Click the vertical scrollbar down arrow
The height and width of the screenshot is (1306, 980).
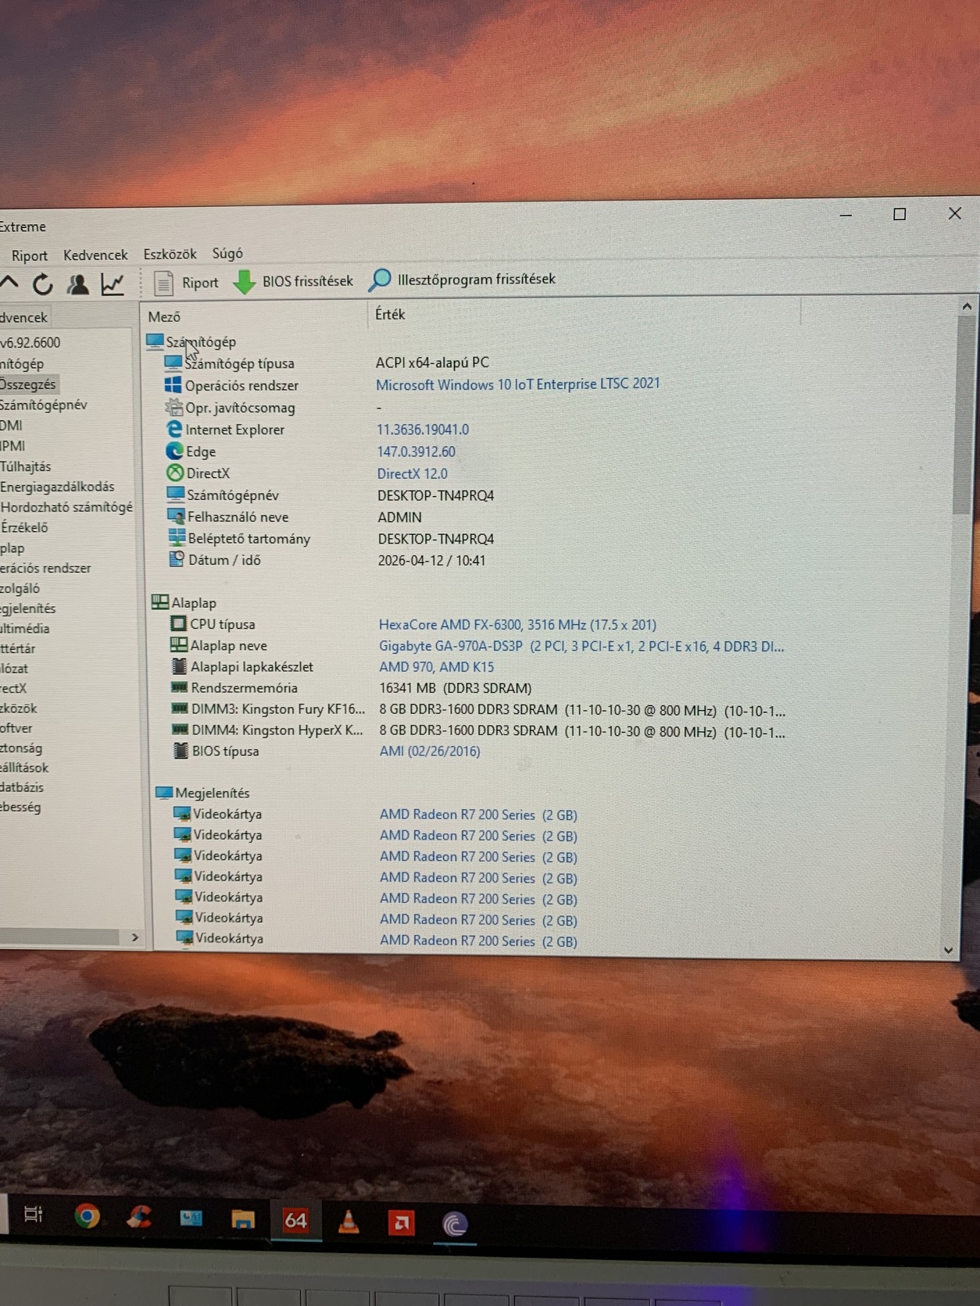(948, 951)
